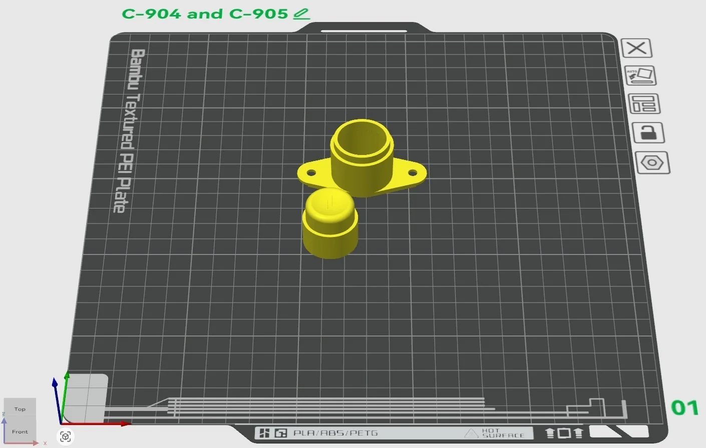Open plate settings hexagon icon

(x=652, y=163)
